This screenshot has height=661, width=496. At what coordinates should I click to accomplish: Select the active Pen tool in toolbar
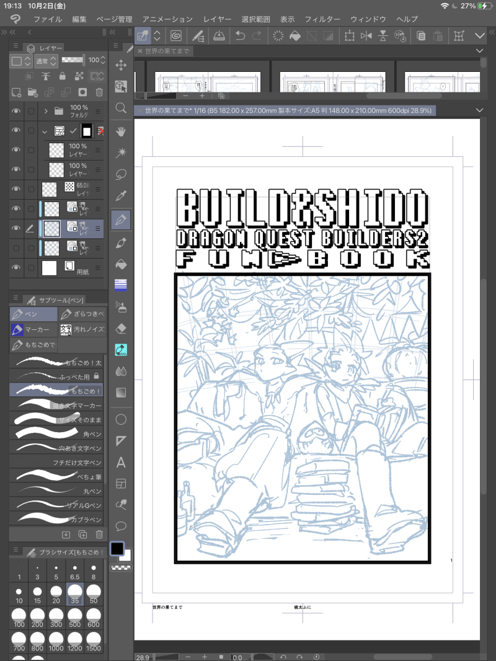point(121,220)
